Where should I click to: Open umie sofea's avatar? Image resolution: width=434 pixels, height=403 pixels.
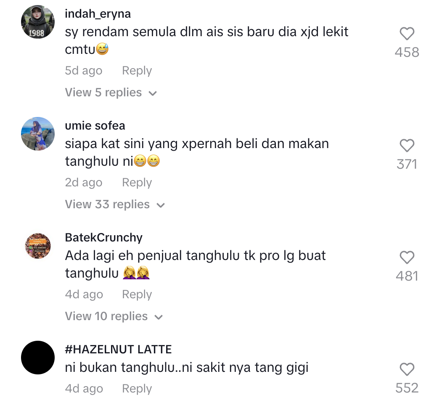point(38,134)
